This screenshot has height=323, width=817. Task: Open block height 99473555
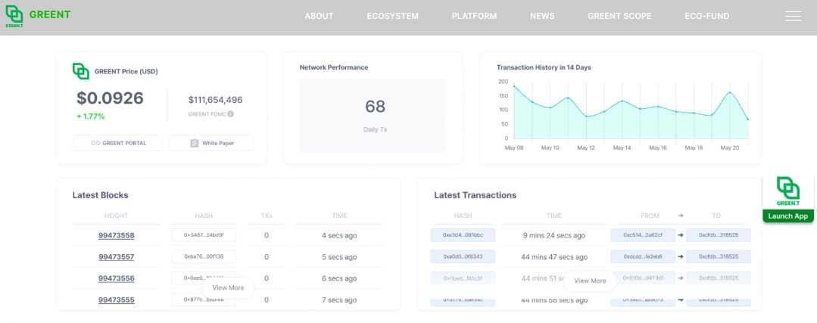116,300
